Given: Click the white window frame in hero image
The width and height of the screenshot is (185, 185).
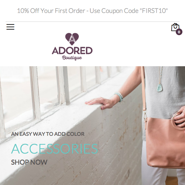Looking at the screenshot, I should point(35,94).
